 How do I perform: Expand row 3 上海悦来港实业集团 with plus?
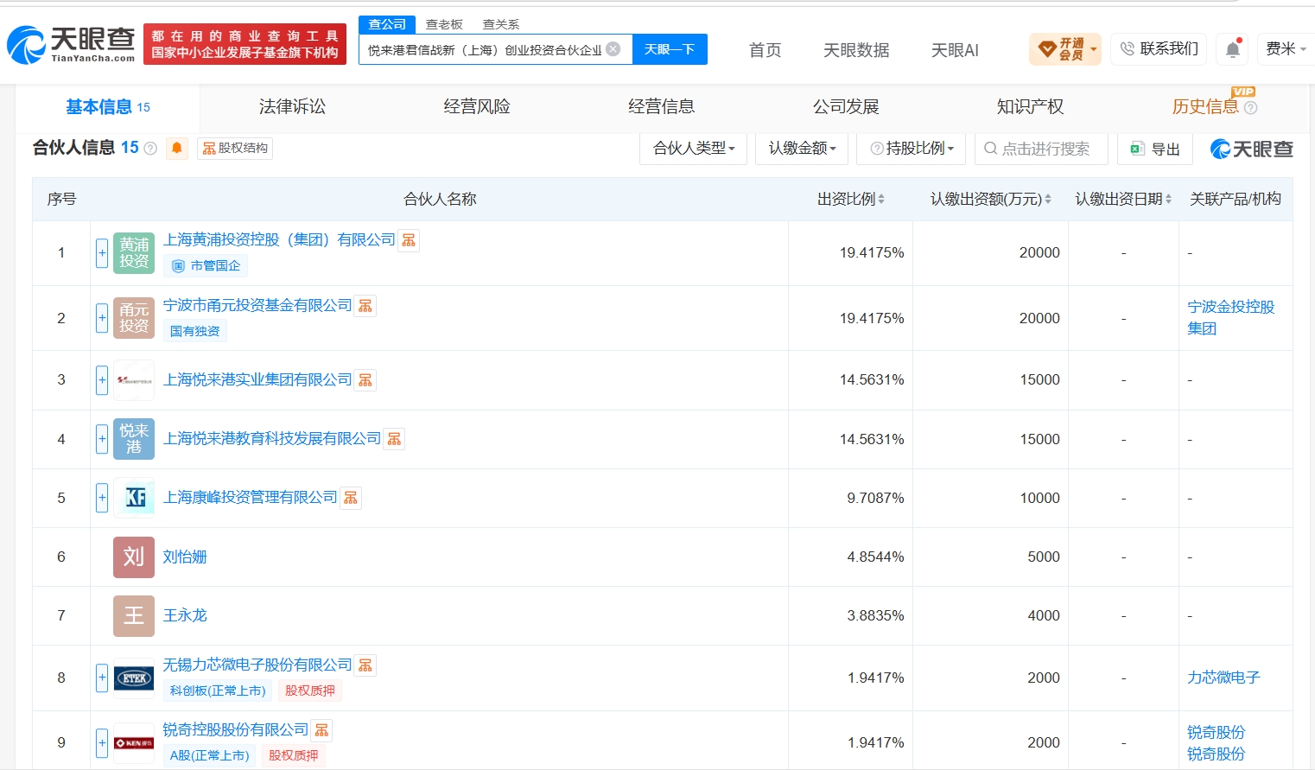tap(102, 380)
